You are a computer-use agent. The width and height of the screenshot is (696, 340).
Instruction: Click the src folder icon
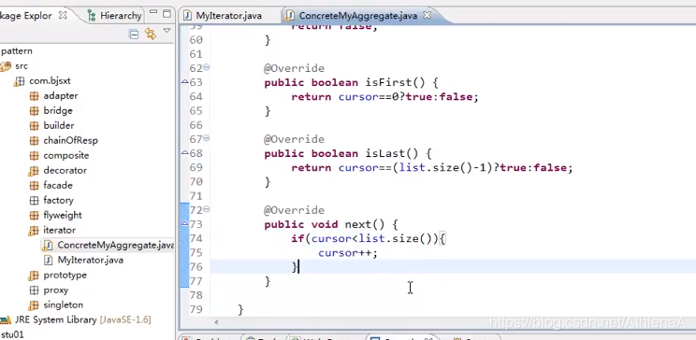click(6, 66)
